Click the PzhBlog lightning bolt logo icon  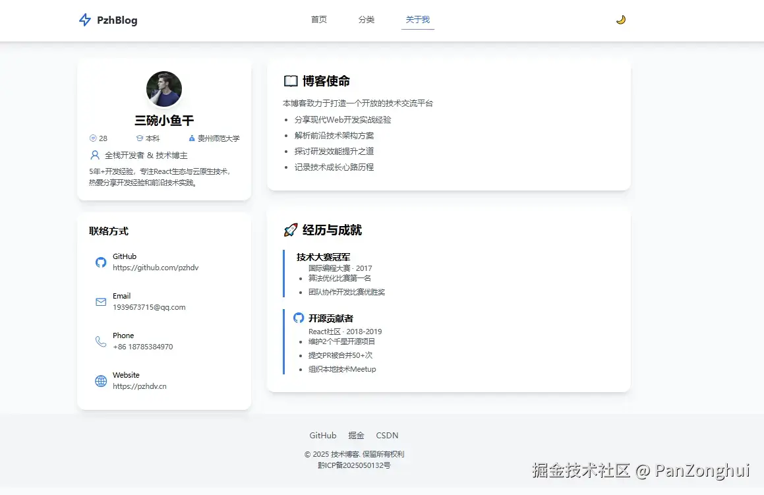(84, 20)
